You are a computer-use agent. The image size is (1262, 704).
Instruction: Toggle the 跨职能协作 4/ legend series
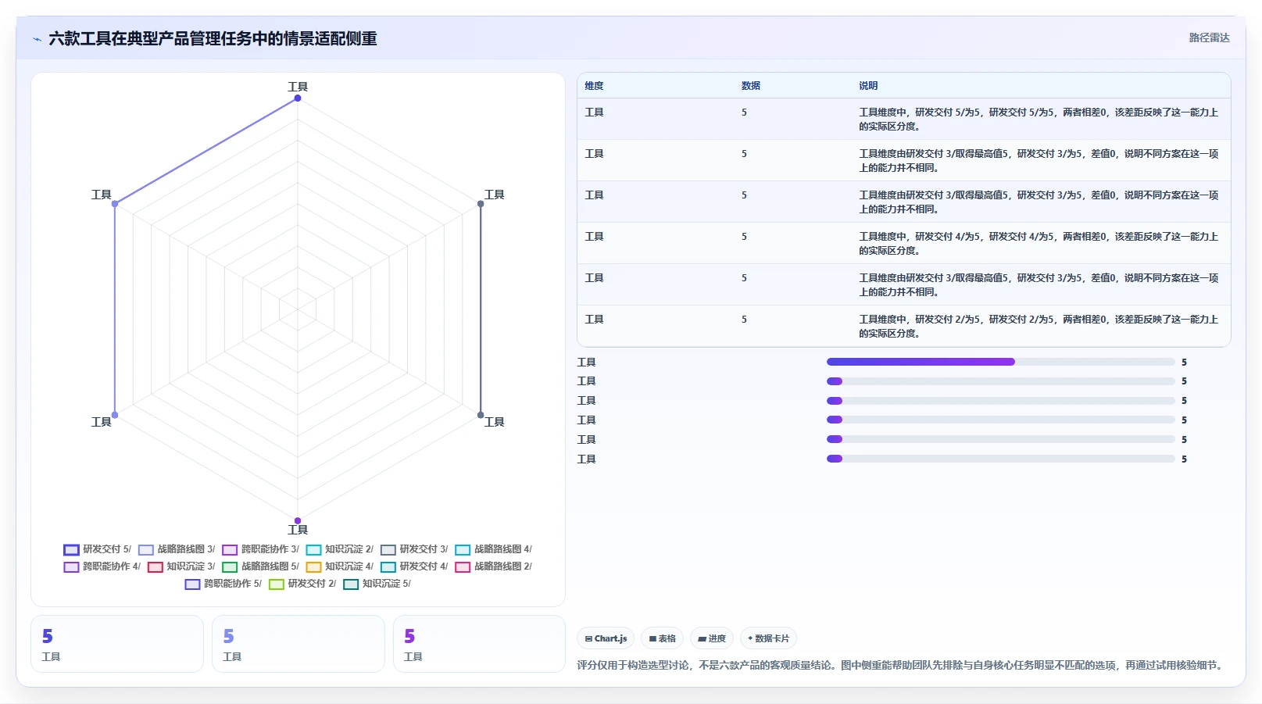pos(102,566)
